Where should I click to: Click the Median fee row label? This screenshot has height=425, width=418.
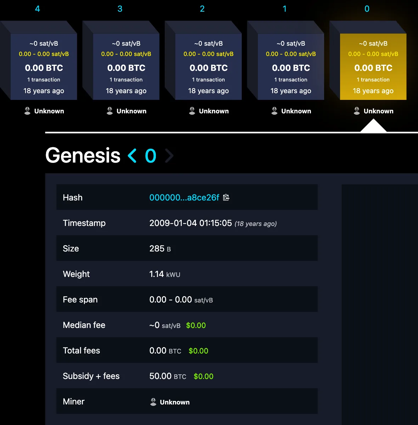[84, 325]
